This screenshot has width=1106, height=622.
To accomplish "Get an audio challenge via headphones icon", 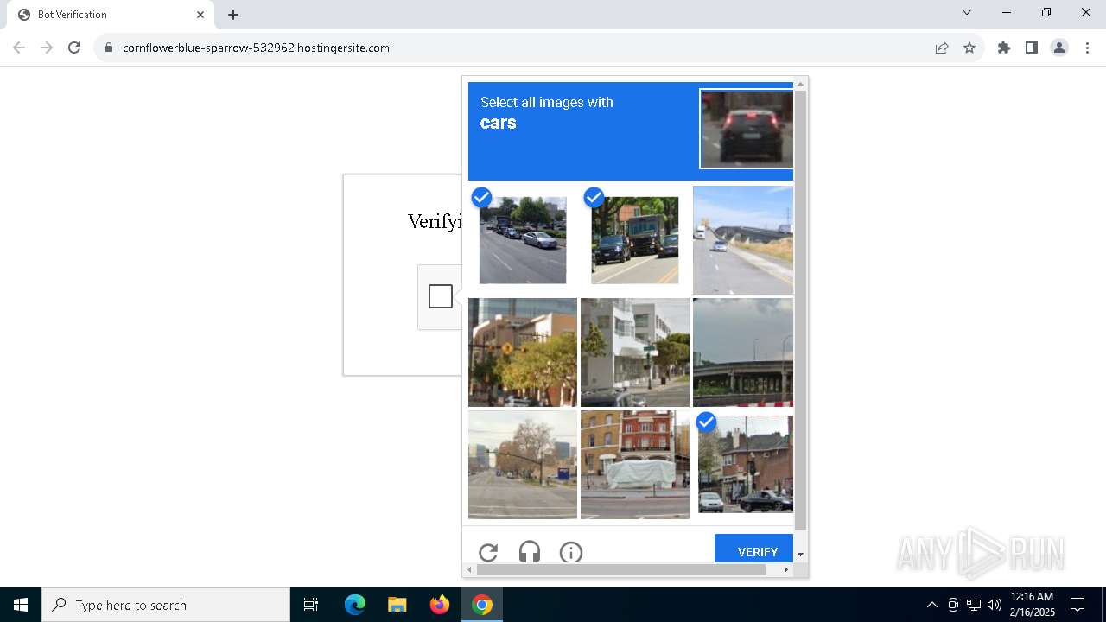I will pyautogui.click(x=530, y=552).
